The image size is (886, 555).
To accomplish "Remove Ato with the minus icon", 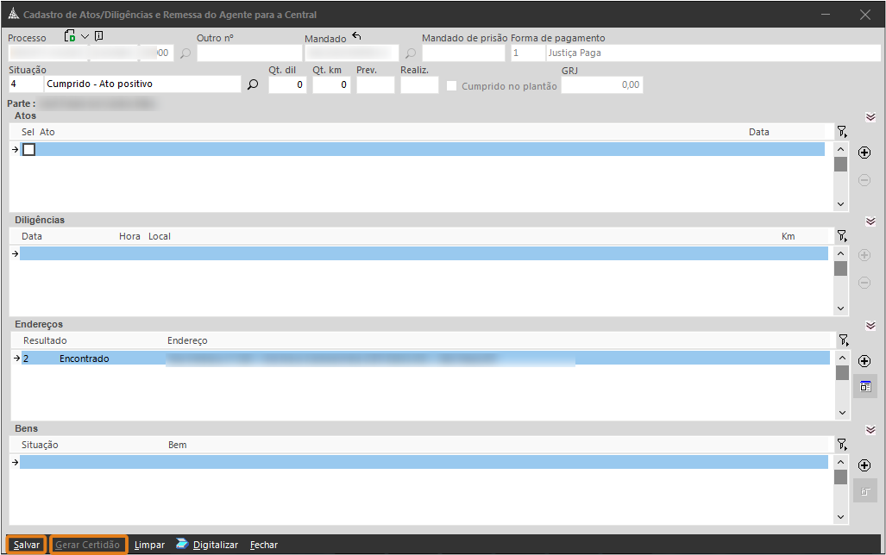I will [864, 180].
